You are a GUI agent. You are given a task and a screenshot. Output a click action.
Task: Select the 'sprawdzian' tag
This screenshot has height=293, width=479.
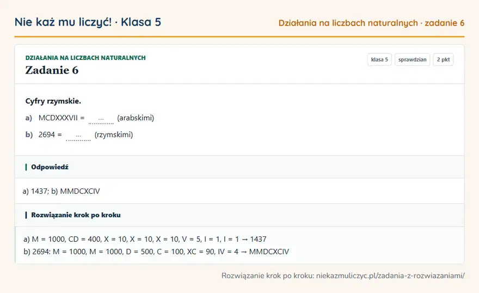tap(412, 59)
